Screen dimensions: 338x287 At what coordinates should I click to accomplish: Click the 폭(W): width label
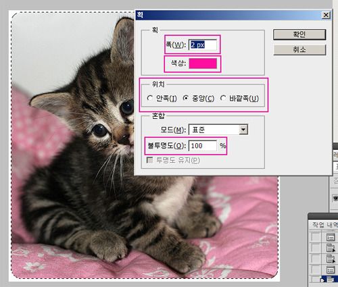tap(176, 45)
